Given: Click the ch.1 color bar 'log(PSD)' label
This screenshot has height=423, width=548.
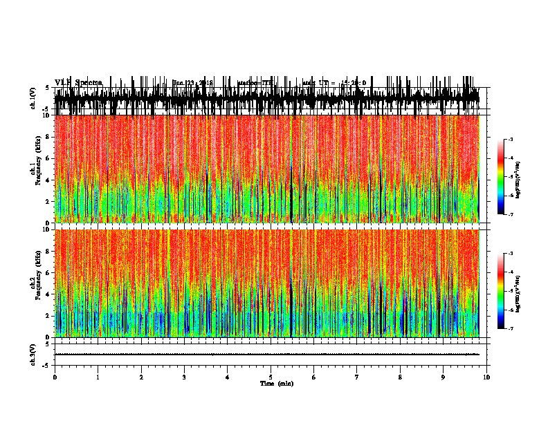Looking at the screenshot, I should point(518,180).
